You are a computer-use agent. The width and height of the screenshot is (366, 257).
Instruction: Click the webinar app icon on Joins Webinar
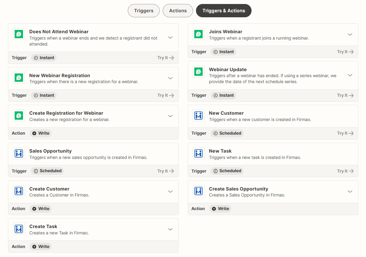point(198,34)
